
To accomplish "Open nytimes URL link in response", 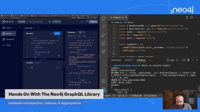I will 82,59.
